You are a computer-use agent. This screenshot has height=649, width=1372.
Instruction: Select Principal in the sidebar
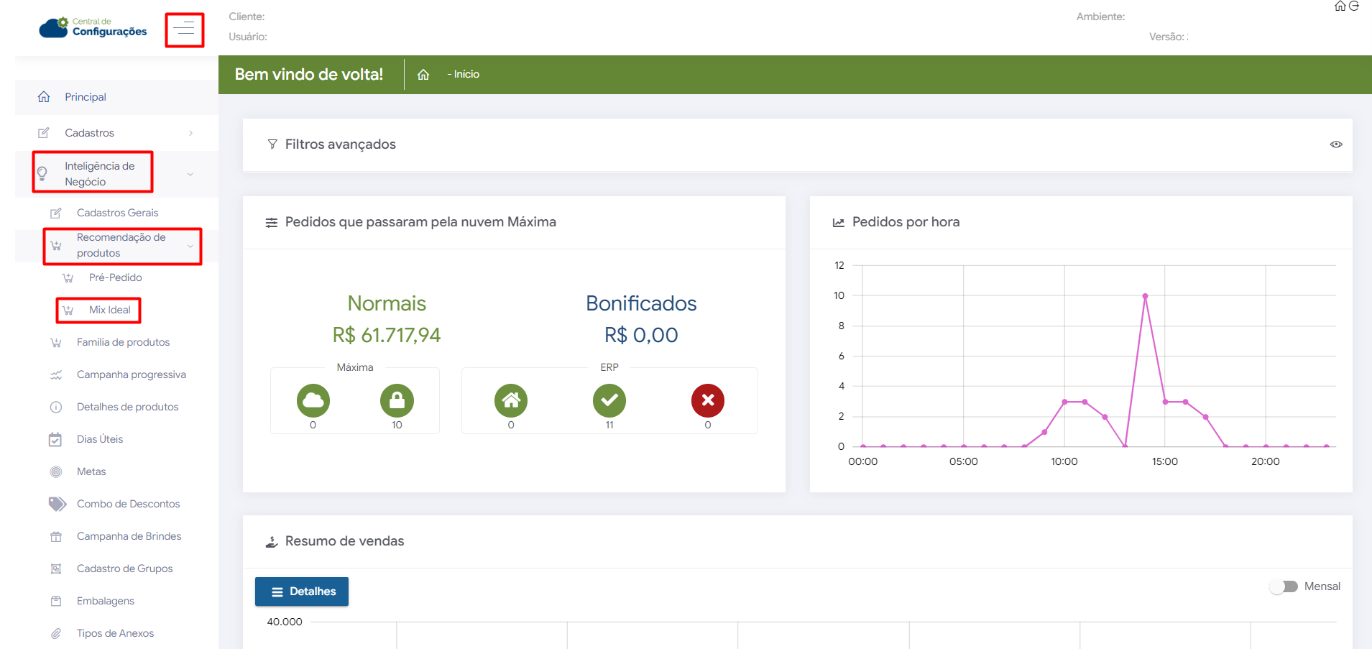point(85,97)
